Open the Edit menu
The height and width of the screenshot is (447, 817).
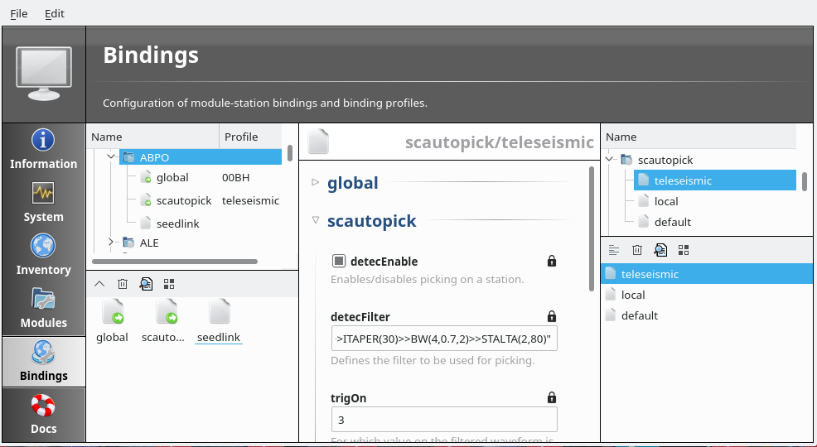pos(55,13)
